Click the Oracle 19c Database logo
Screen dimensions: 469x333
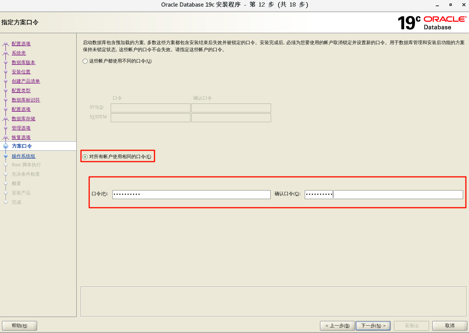click(x=431, y=23)
